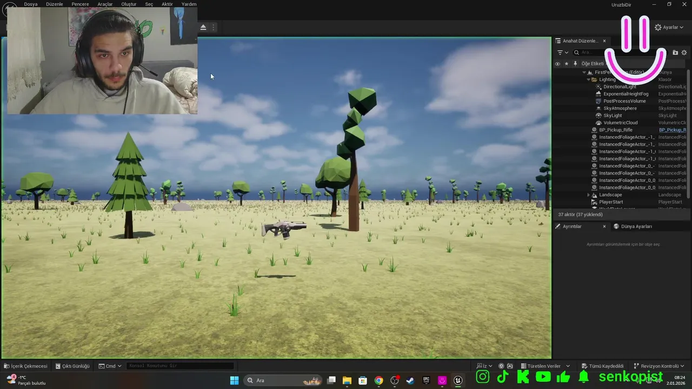
Task: Collapse the Lighting folder
Action: 588,79
